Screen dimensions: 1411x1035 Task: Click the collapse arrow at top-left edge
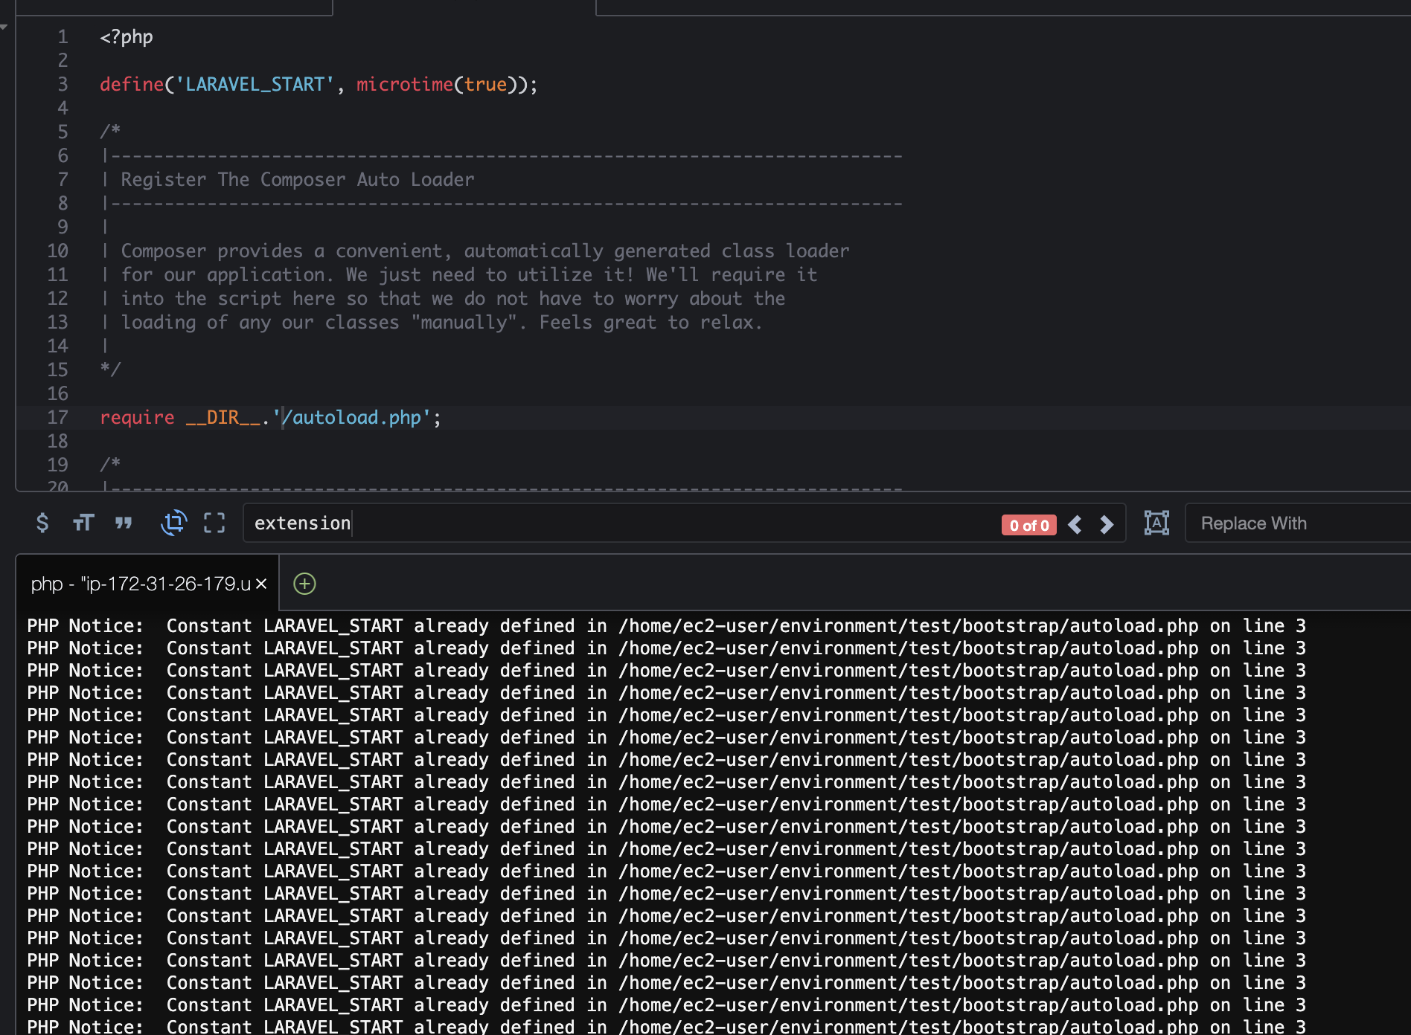coord(4,27)
